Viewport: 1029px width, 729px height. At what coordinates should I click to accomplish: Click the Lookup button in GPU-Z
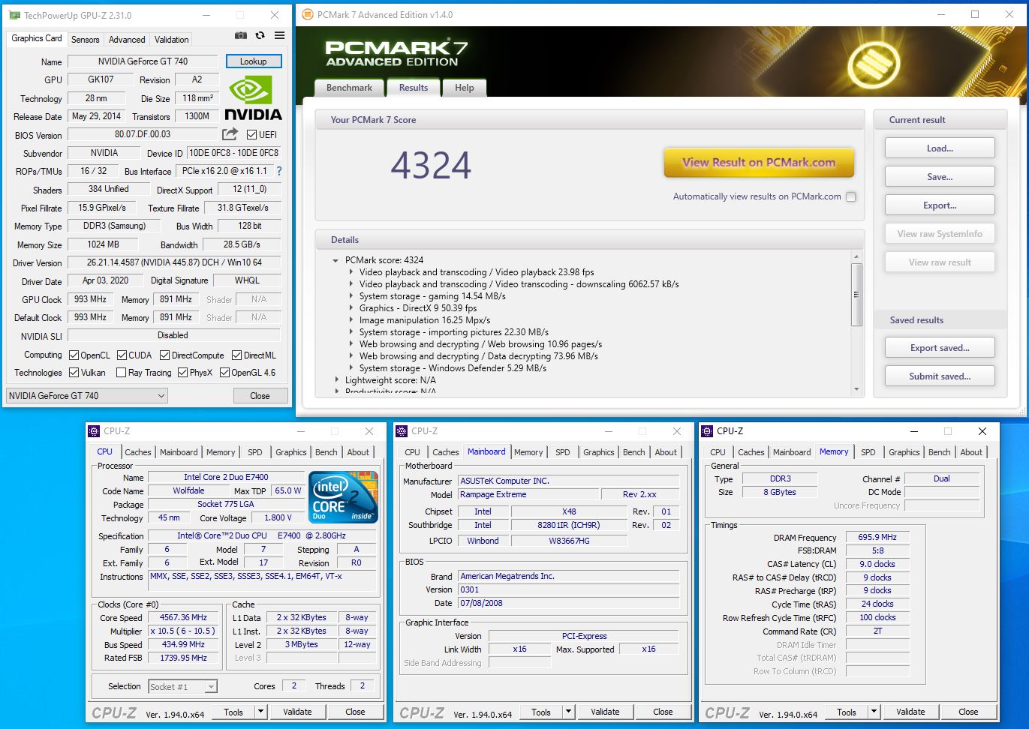pyautogui.click(x=253, y=61)
